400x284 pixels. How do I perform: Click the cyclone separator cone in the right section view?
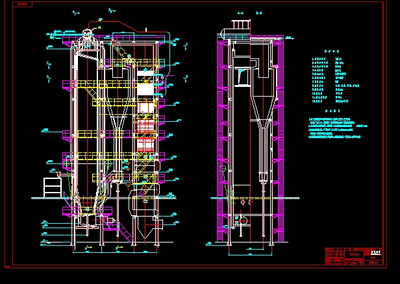(264, 112)
